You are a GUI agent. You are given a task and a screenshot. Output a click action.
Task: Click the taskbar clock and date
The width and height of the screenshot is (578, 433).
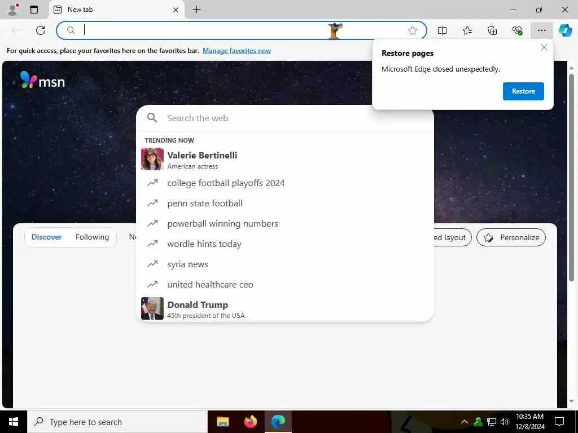click(529, 422)
